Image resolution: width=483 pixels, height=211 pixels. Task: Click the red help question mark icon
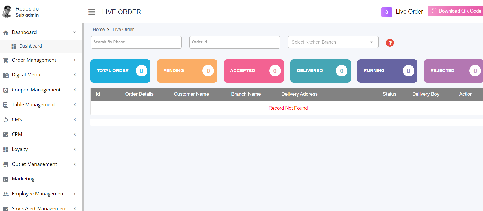[390, 43]
